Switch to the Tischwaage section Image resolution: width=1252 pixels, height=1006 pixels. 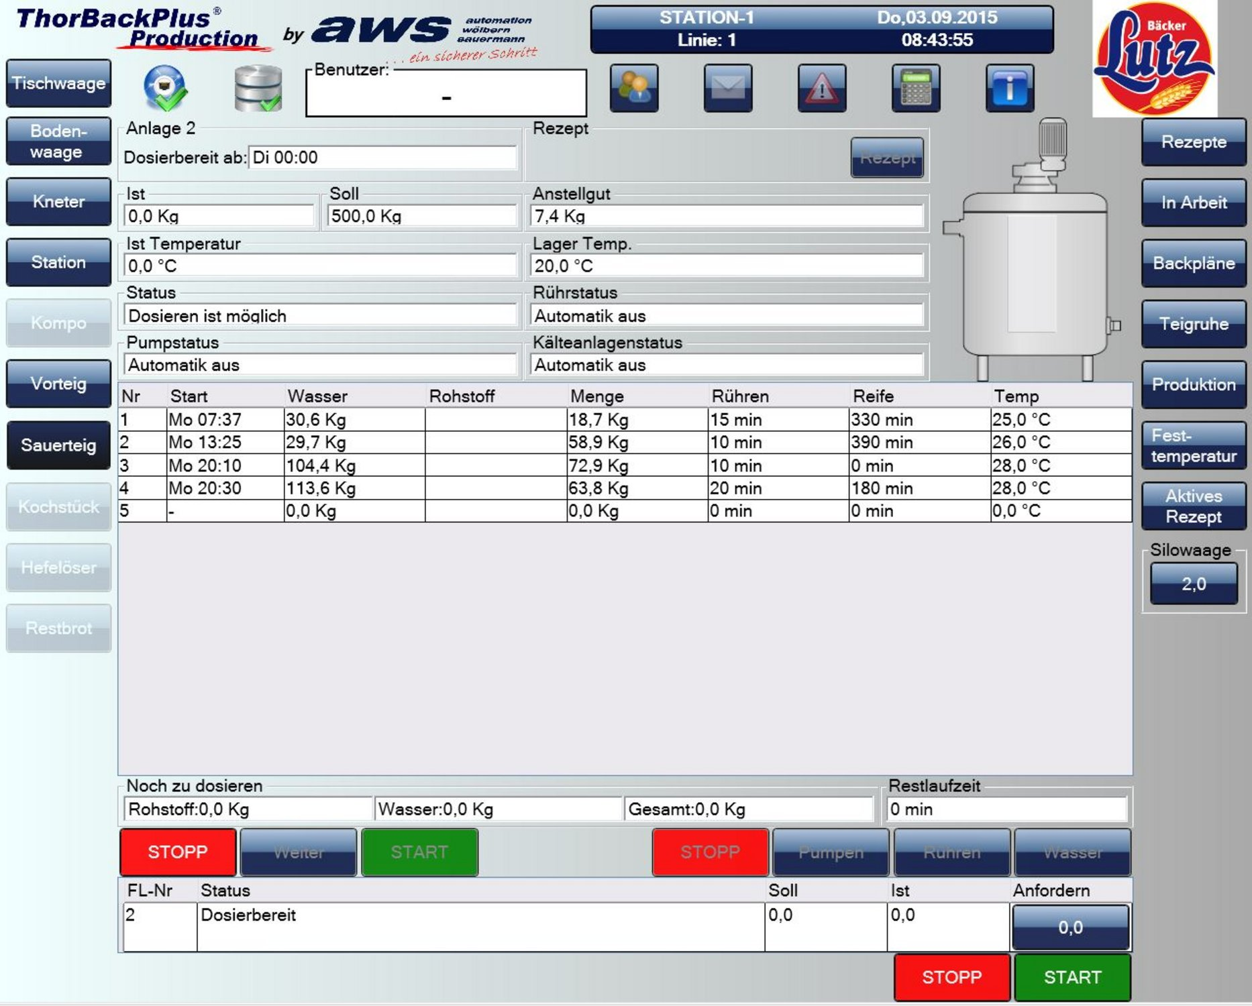coord(58,83)
